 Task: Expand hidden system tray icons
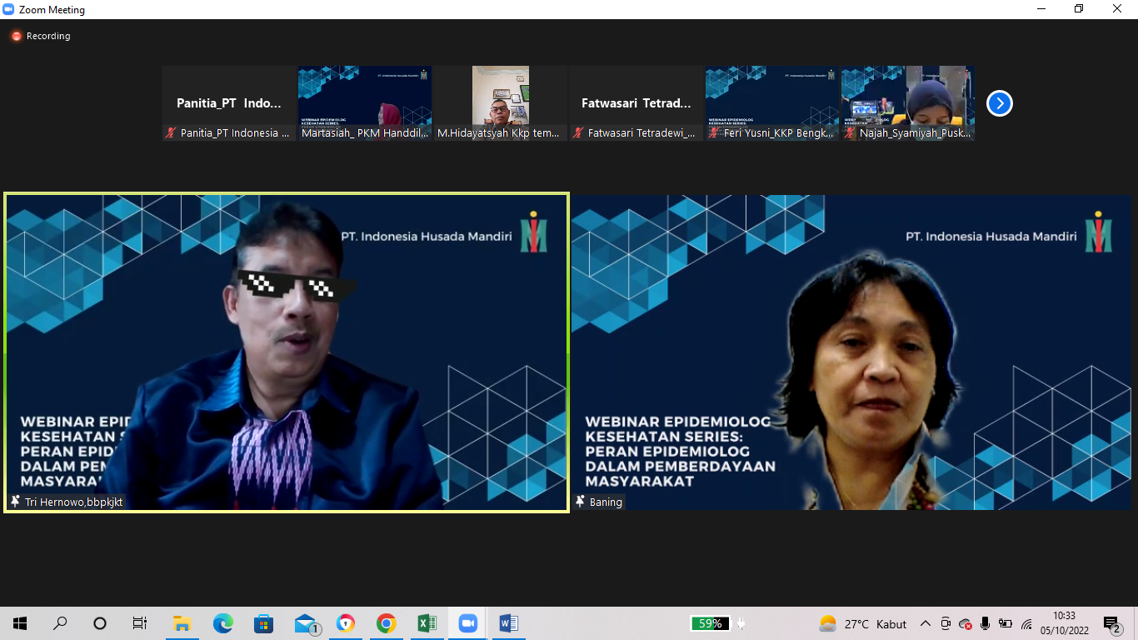coord(926,623)
